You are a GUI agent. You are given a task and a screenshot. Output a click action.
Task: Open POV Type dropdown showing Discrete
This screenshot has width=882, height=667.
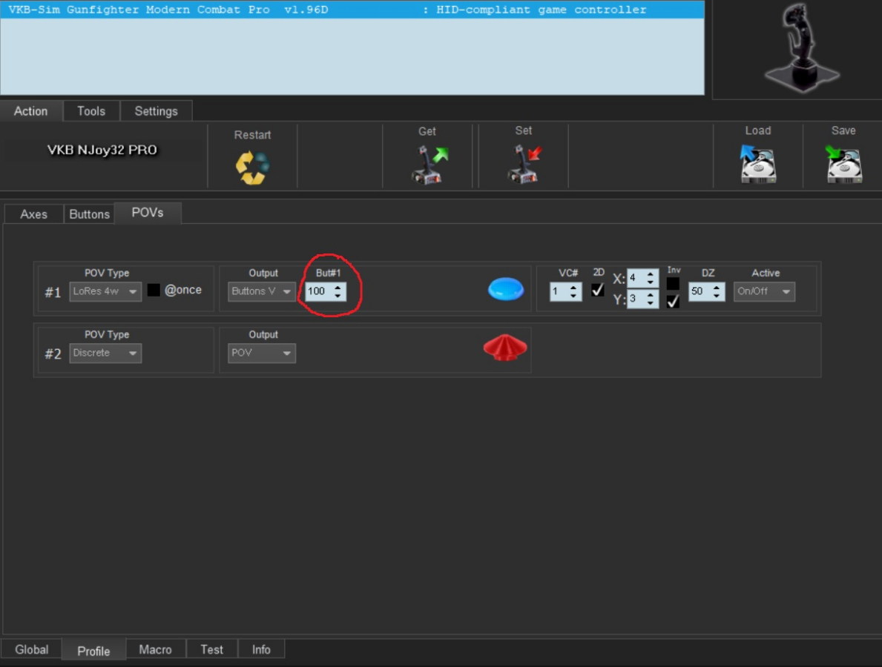tap(105, 354)
